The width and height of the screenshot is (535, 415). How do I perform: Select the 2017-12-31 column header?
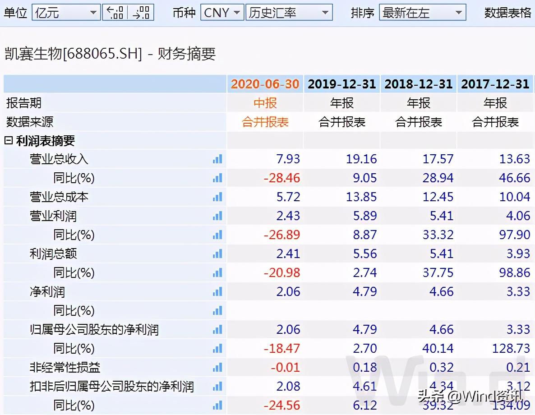[x=495, y=84]
